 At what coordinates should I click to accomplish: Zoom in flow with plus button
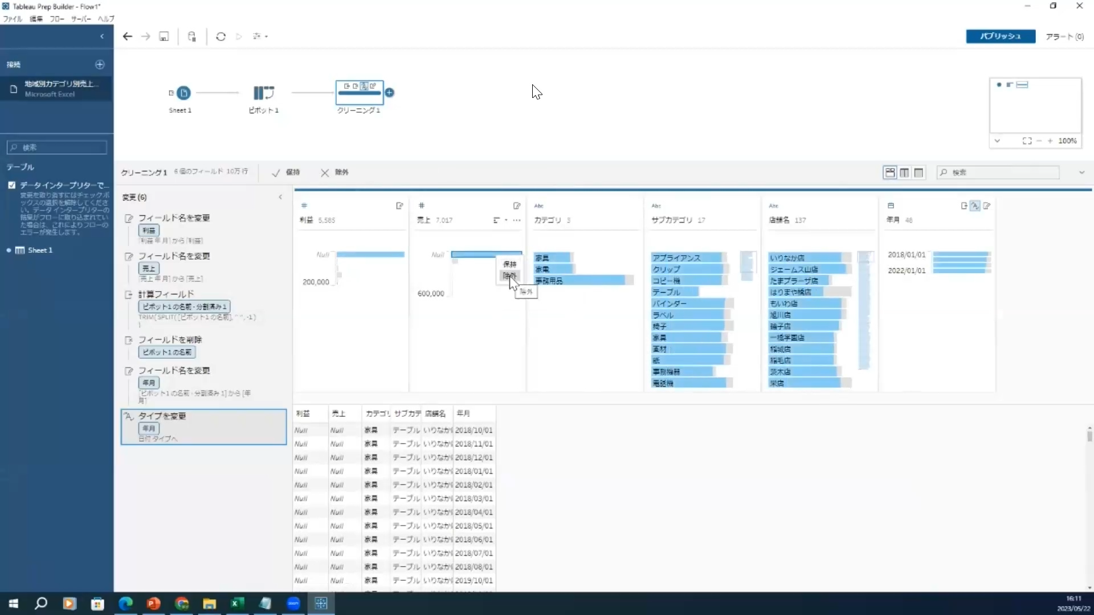1050,141
